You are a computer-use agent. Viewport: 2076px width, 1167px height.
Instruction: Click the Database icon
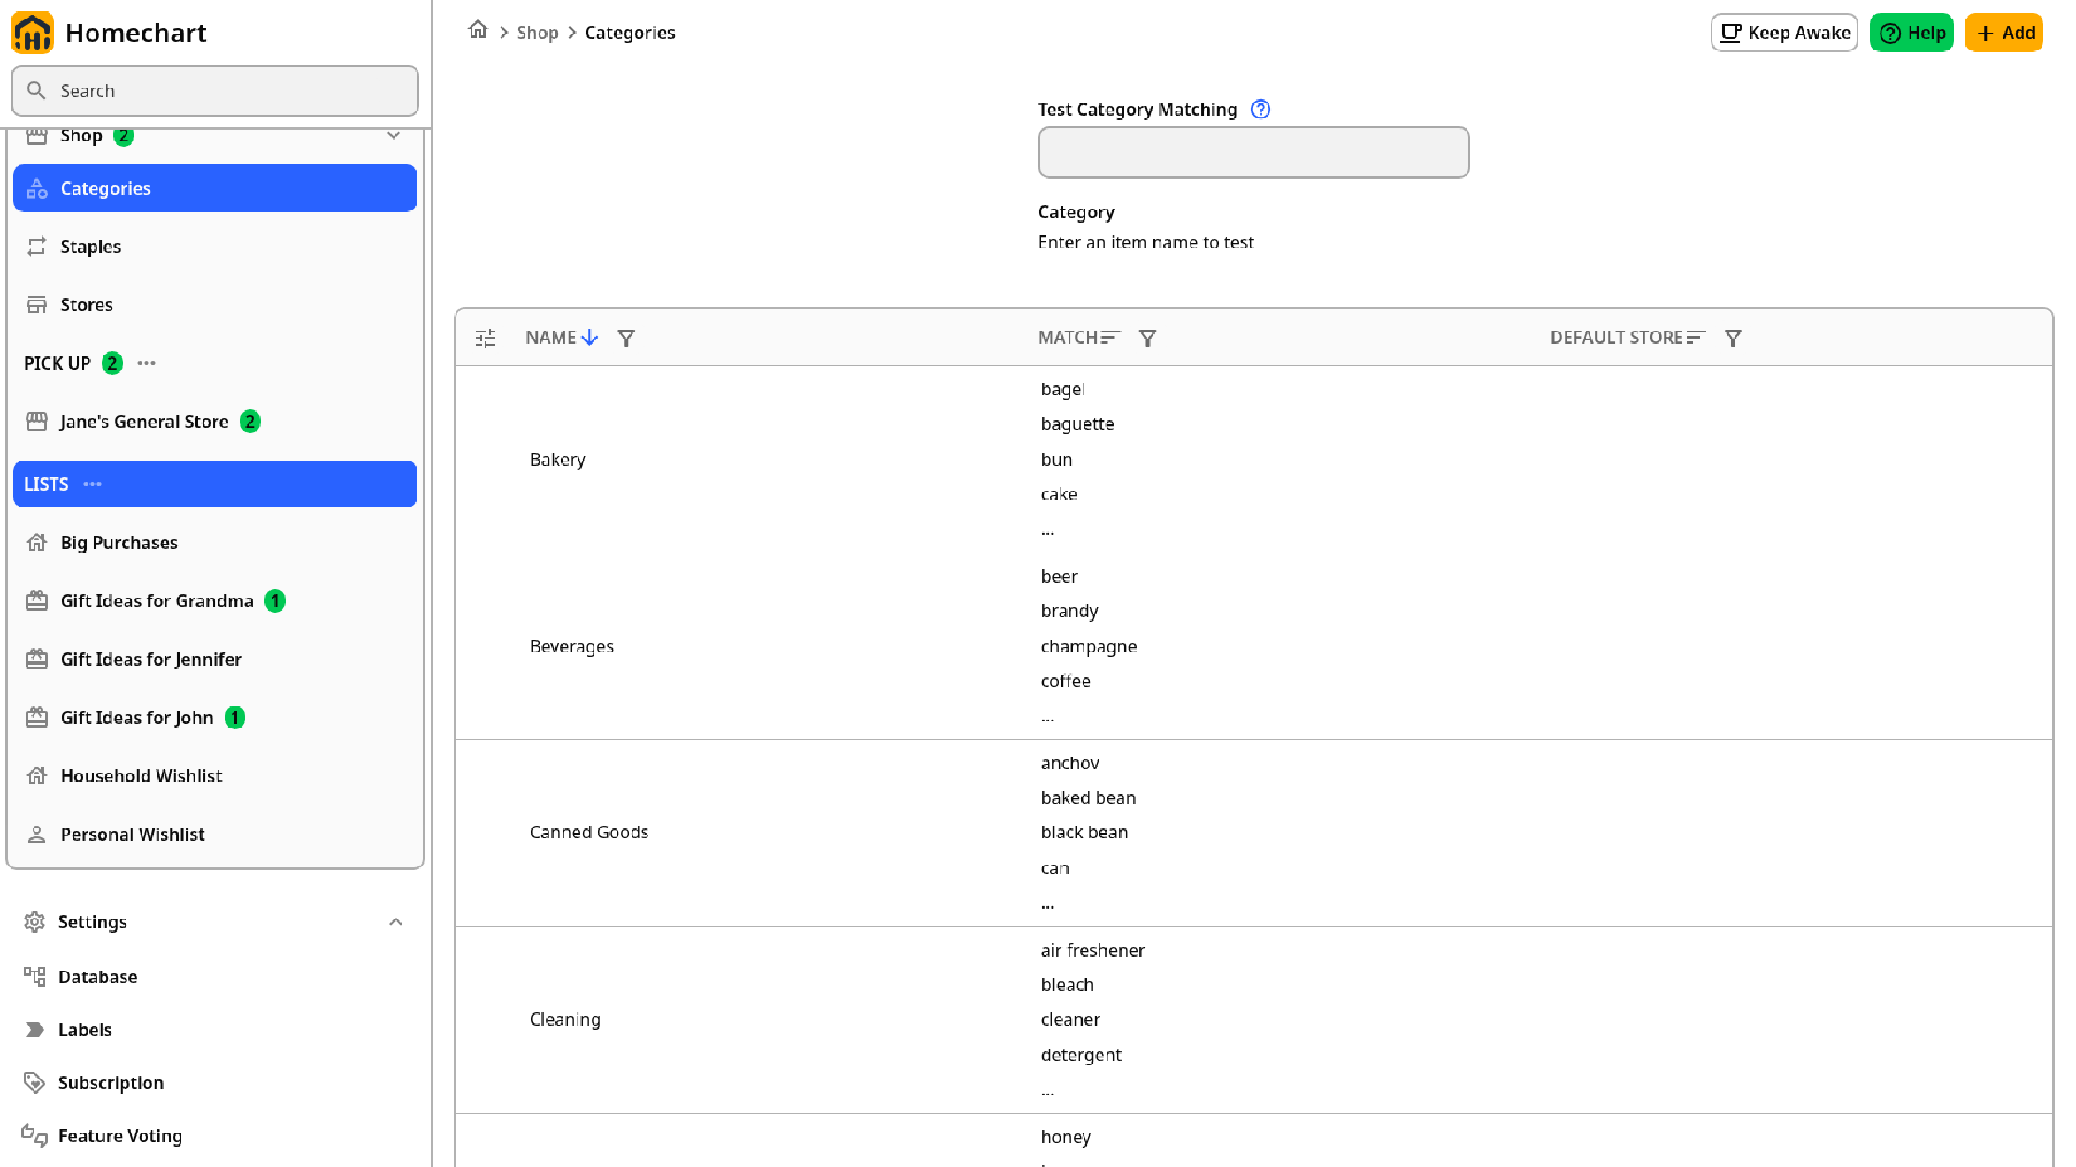point(34,977)
